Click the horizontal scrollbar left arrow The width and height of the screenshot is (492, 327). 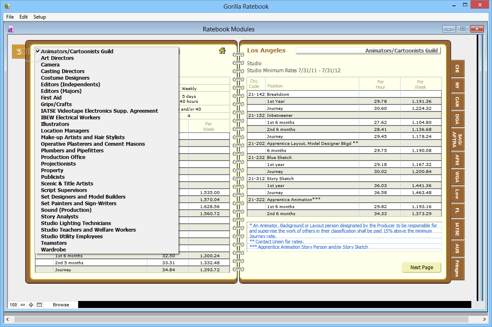(7, 319)
